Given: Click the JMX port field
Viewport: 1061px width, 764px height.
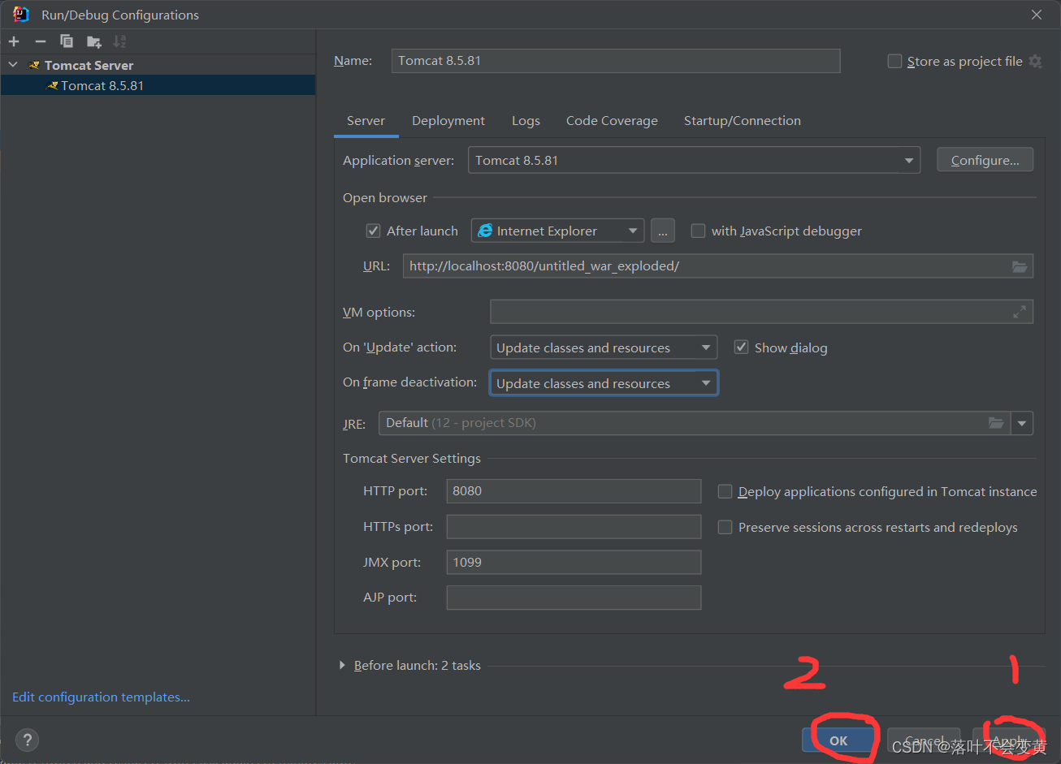Looking at the screenshot, I should (x=574, y=562).
